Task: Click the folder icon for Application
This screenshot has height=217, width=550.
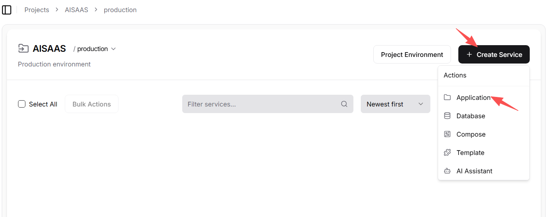Action: point(447,97)
